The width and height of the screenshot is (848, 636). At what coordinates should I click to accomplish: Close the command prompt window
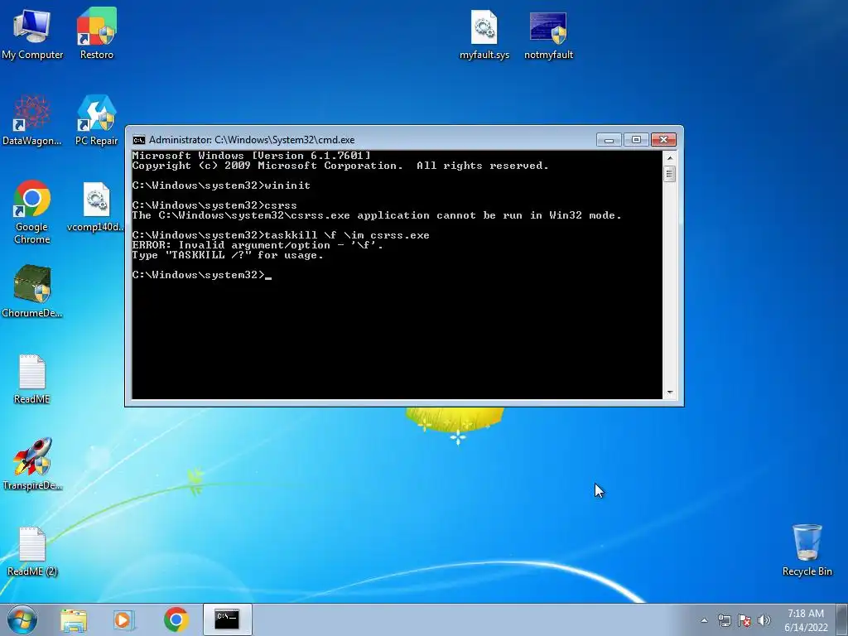pos(663,140)
